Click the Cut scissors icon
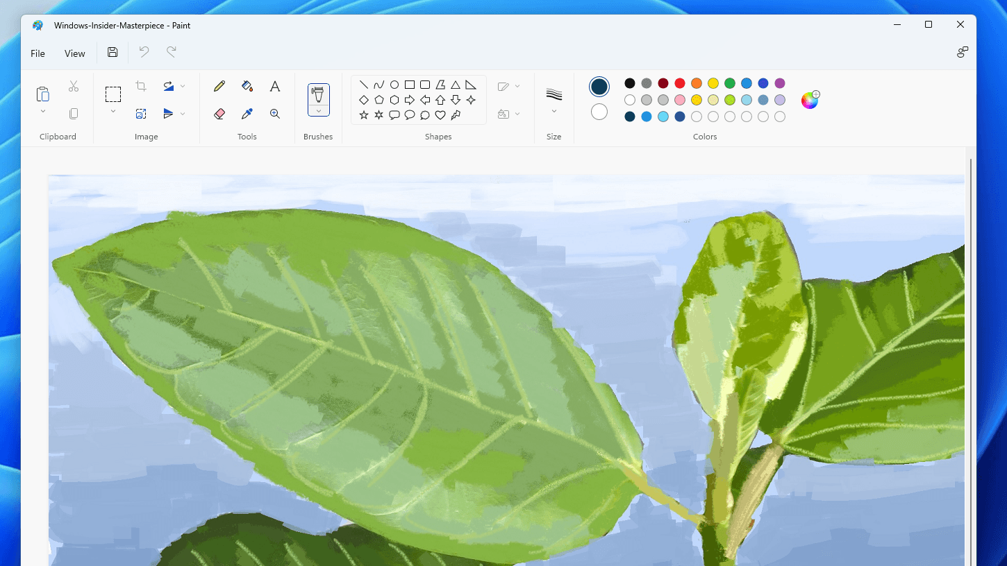This screenshot has width=1007, height=566. point(74,86)
